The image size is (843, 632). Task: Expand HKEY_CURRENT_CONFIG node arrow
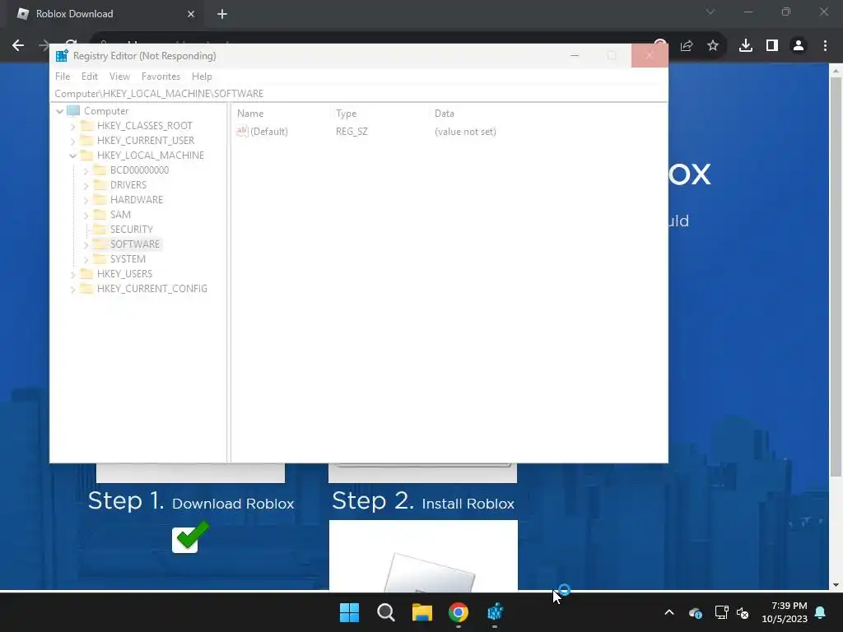click(x=72, y=289)
